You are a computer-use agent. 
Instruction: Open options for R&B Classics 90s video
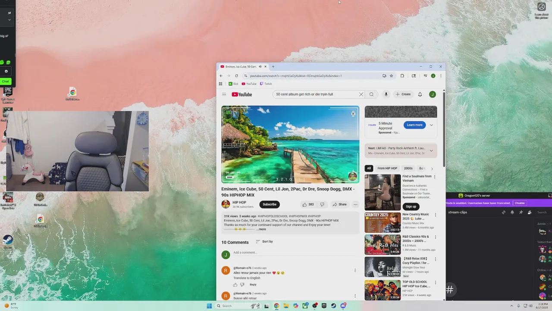click(x=435, y=237)
